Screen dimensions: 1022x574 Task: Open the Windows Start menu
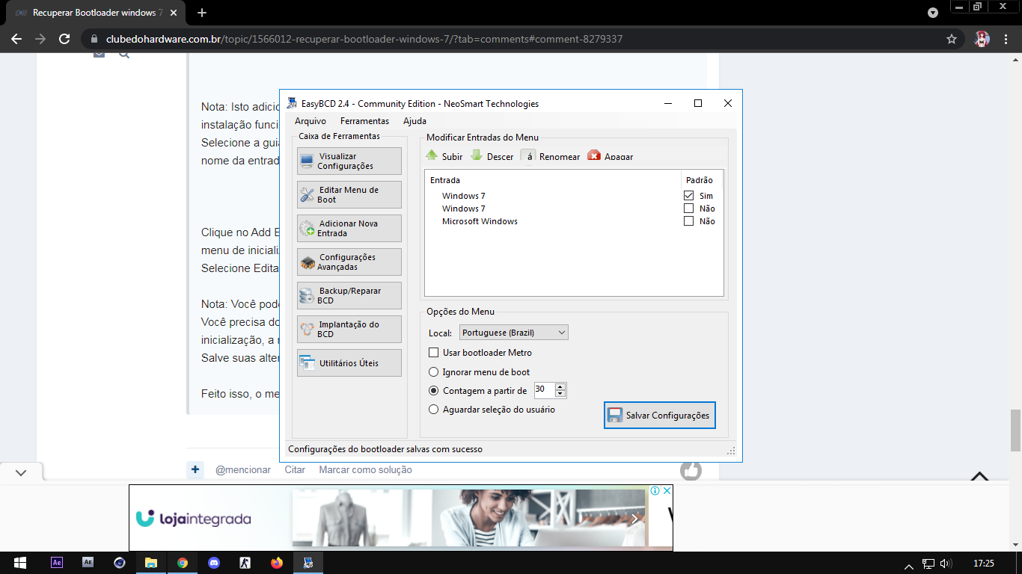19,563
